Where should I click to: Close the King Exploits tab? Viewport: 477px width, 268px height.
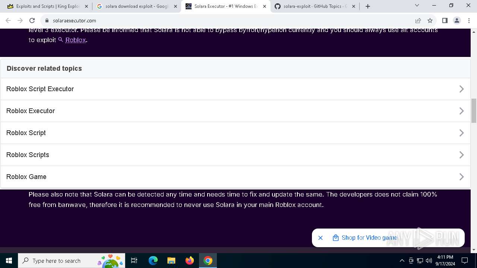86,6
